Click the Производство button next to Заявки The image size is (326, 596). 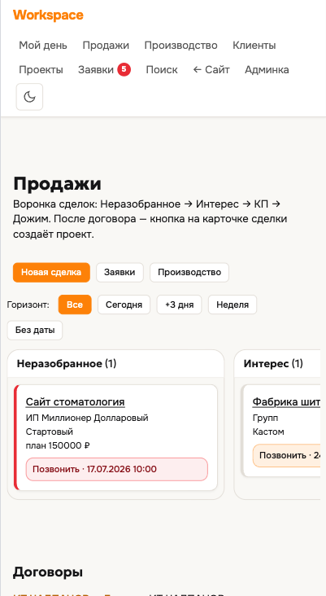point(189,273)
